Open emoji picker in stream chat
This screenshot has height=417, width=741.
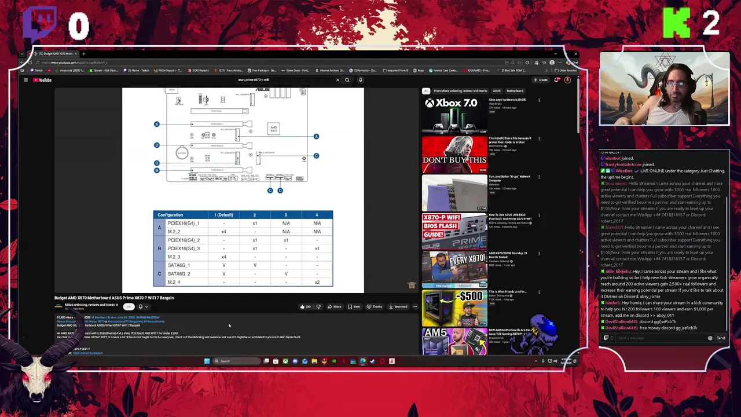710,338
